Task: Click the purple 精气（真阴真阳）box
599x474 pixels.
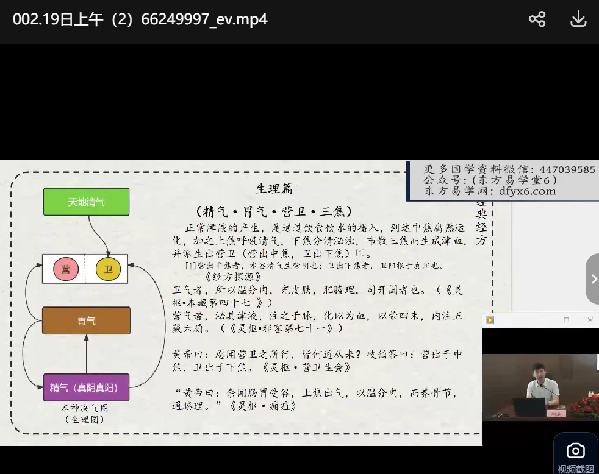Action: (x=86, y=387)
